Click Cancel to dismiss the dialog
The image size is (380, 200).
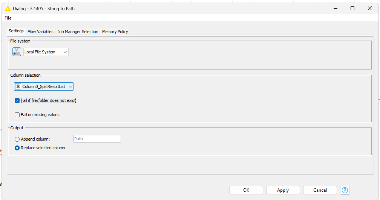[320, 190]
